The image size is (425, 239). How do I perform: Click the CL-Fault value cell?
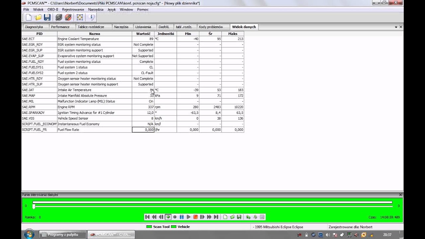(x=143, y=73)
